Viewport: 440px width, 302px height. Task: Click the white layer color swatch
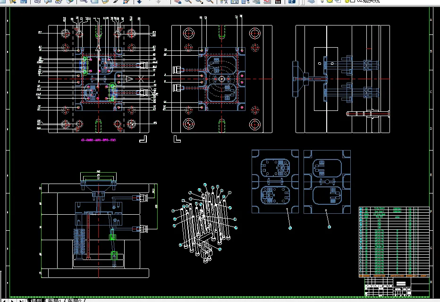coord(353,1)
